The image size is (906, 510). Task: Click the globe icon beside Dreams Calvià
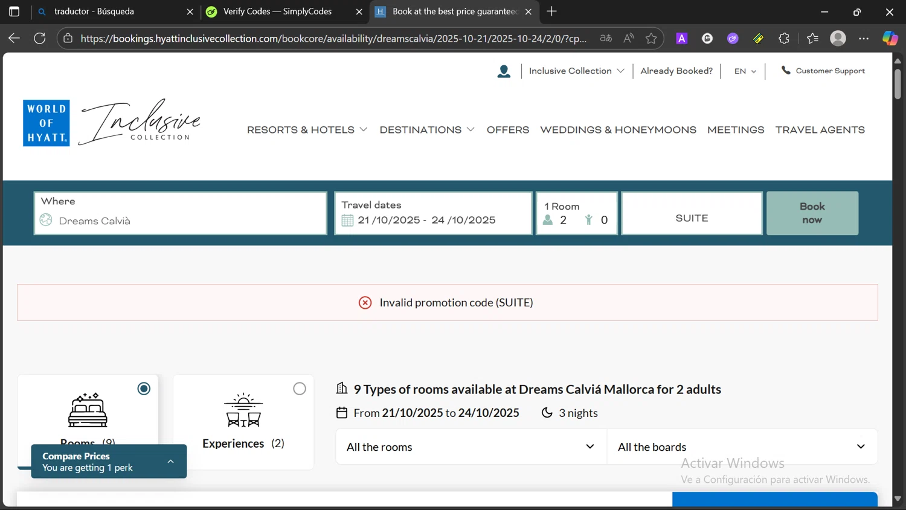click(x=46, y=220)
